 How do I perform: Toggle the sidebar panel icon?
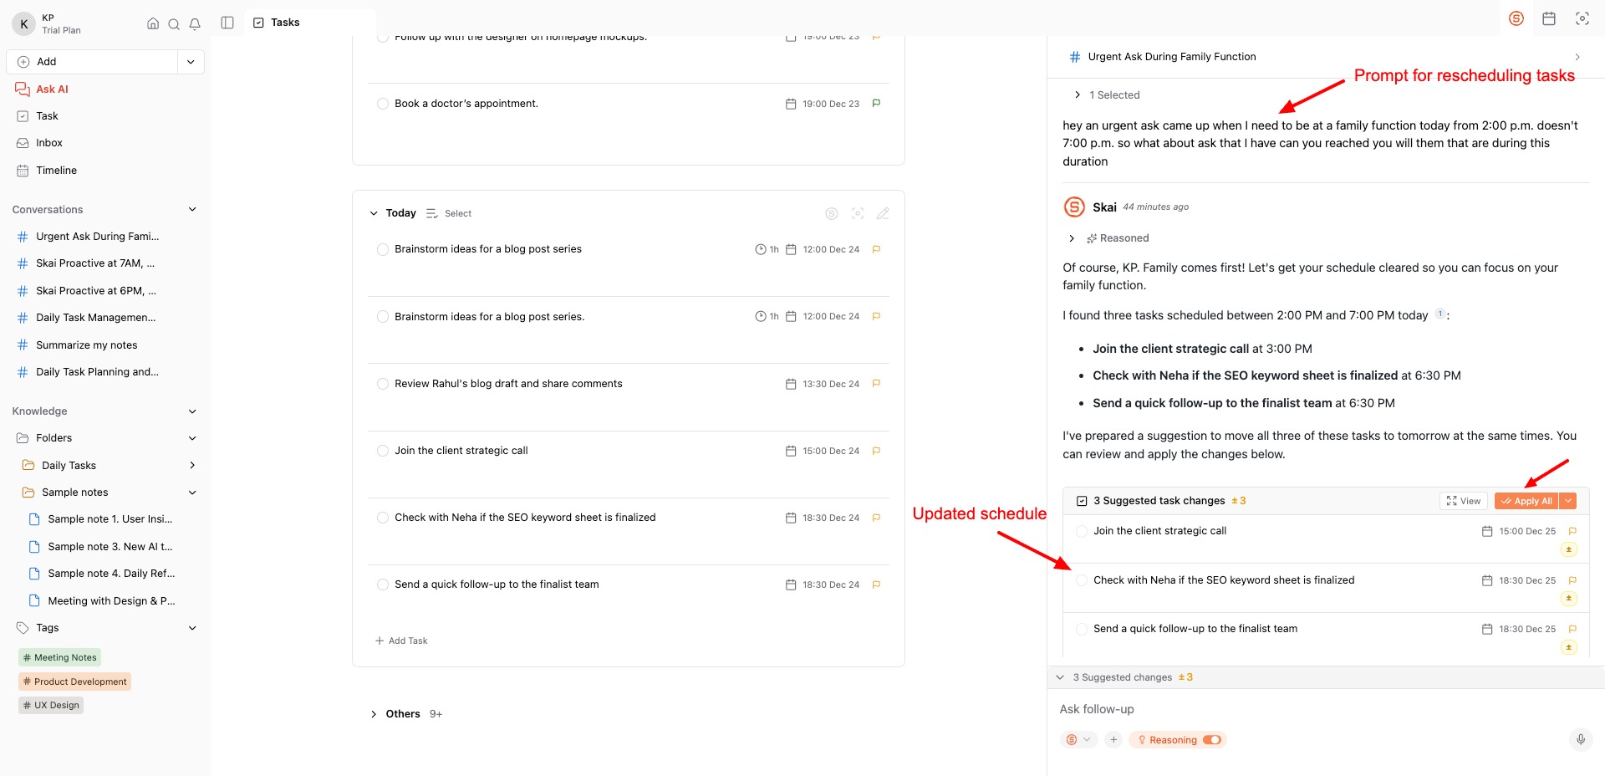click(227, 23)
